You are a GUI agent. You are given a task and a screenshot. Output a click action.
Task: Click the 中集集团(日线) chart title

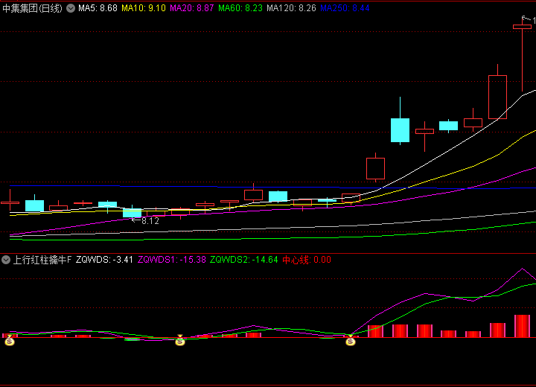pos(33,8)
